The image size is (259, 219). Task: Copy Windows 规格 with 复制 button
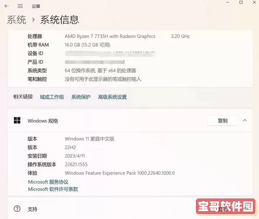223,120
